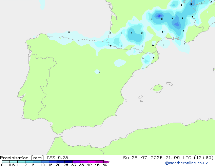Click the Mallorca island on the map
215x166 pixels.
point(157,88)
